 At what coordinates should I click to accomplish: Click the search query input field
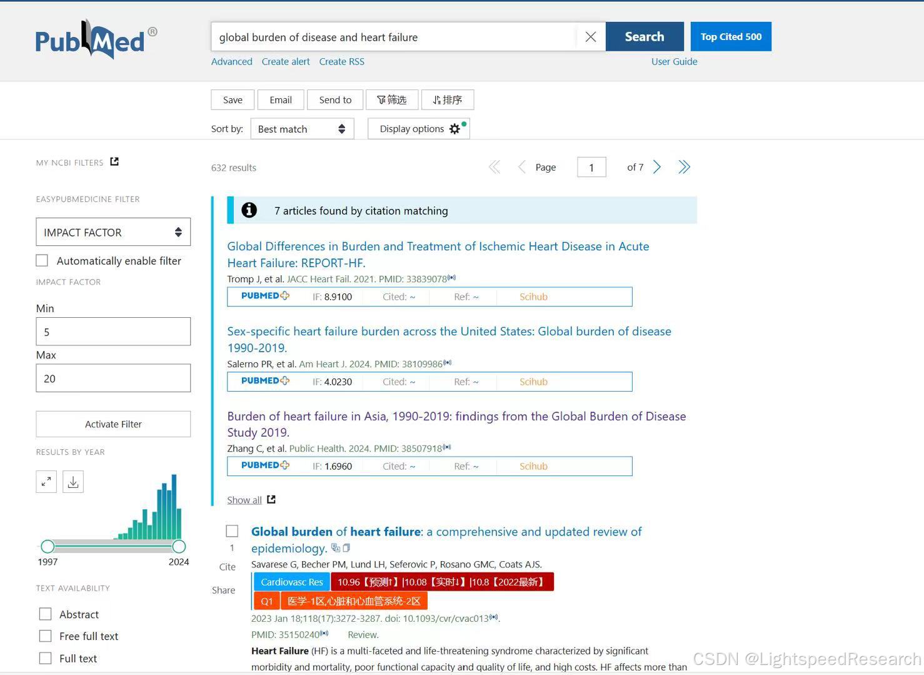coord(394,37)
